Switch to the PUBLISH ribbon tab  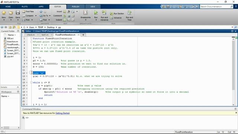pyautogui.click(x=75, y=7)
